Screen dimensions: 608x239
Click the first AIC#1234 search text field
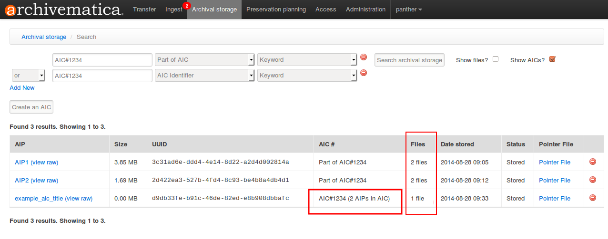(102, 60)
